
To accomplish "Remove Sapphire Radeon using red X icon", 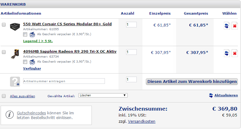I will tap(235, 53).
